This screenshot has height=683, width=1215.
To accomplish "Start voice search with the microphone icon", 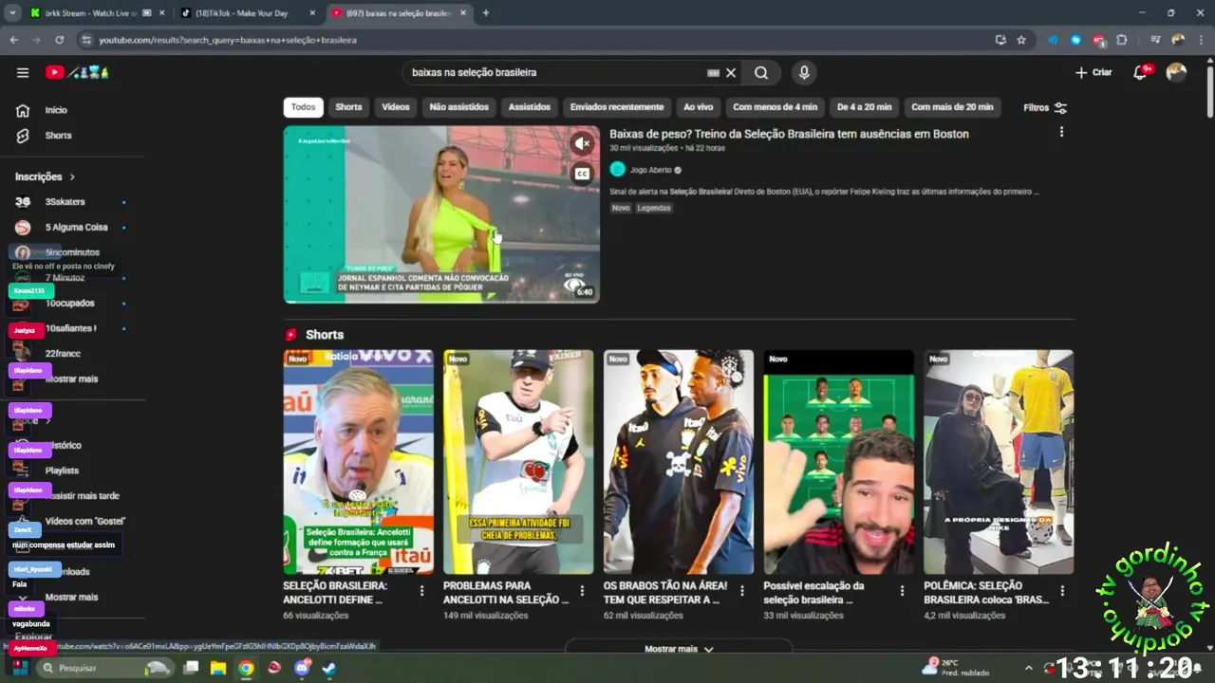I will pyautogui.click(x=804, y=72).
